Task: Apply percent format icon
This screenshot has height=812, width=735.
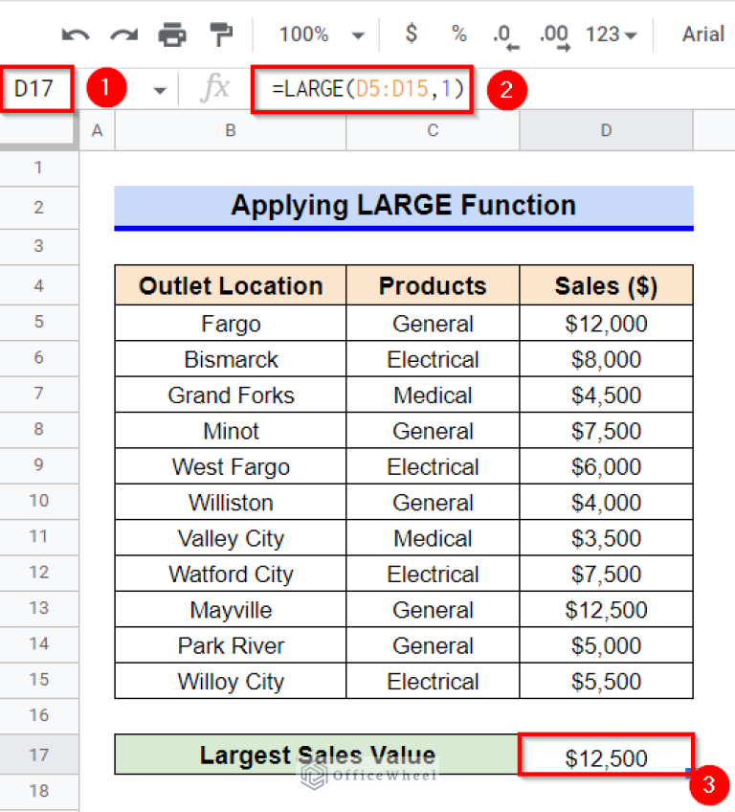Action: [x=458, y=33]
